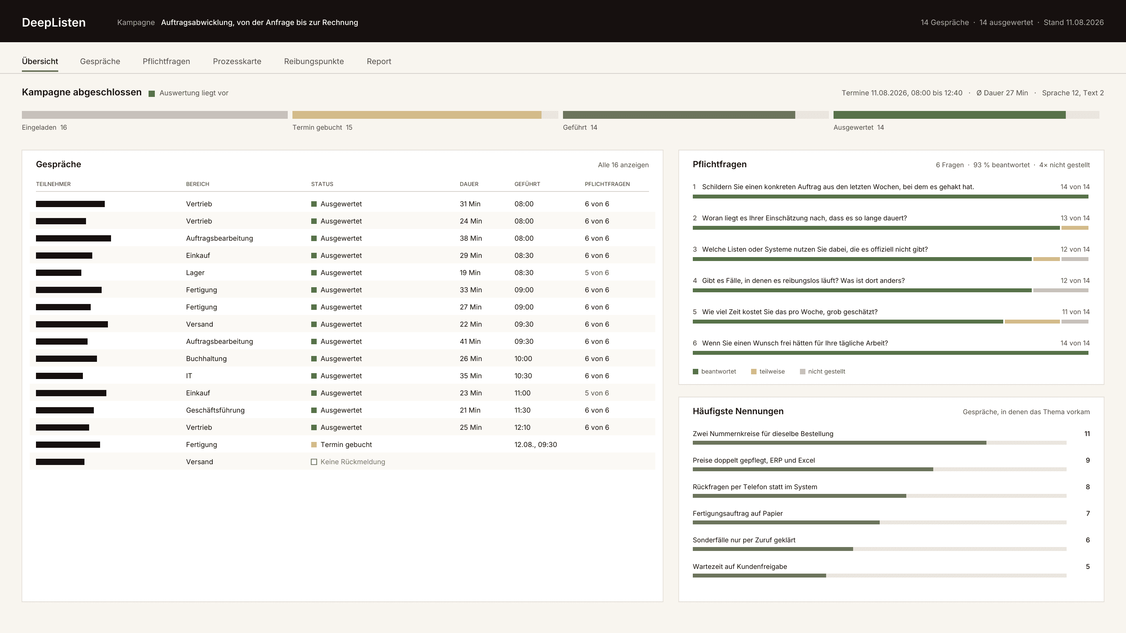Click the Teilnehmer column header
The width and height of the screenshot is (1126, 633).
coord(53,184)
